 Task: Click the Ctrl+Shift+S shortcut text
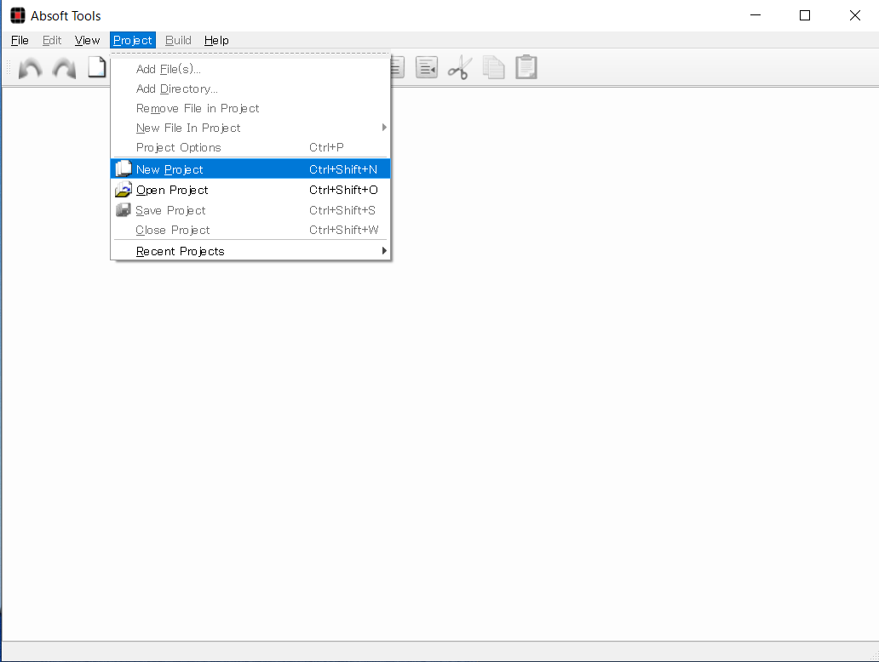point(342,210)
